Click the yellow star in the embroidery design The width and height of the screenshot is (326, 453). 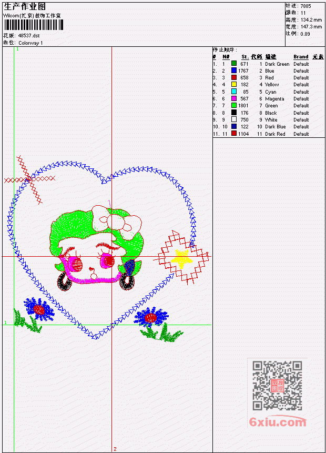point(181,258)
